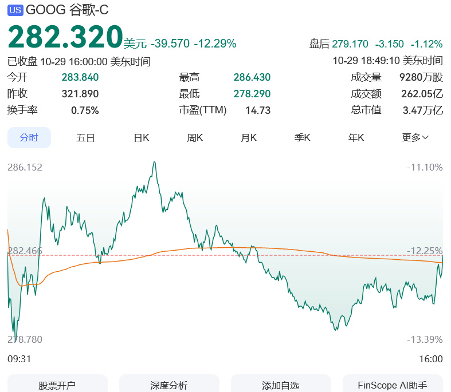Click the 股票开户 button
The image size is (451, 392).
57,384
